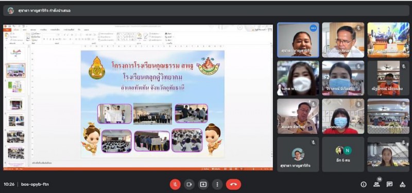
Task: Click the meeting code bos-opyb-ftn
Action: tap(35, 184)
